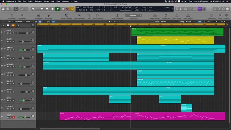Click the Split by Playhead icon
The height and width of the screenshot is (130, 231).
tap(66, 15)
